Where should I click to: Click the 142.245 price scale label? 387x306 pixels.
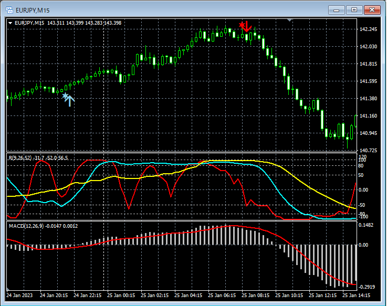coord(368,29)
